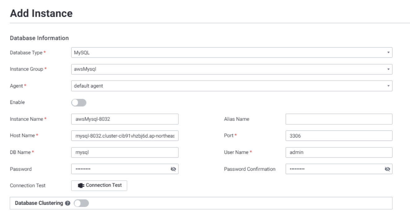Click the Instance Name input field
The height and width of the screenshot is (217, 410).
click(x=124, y=119)
